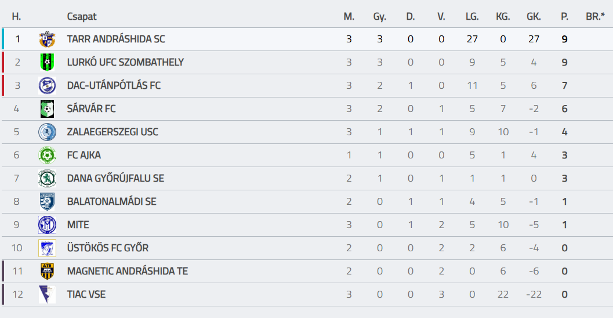Click the MITE blue circular logo

(48, 225)
